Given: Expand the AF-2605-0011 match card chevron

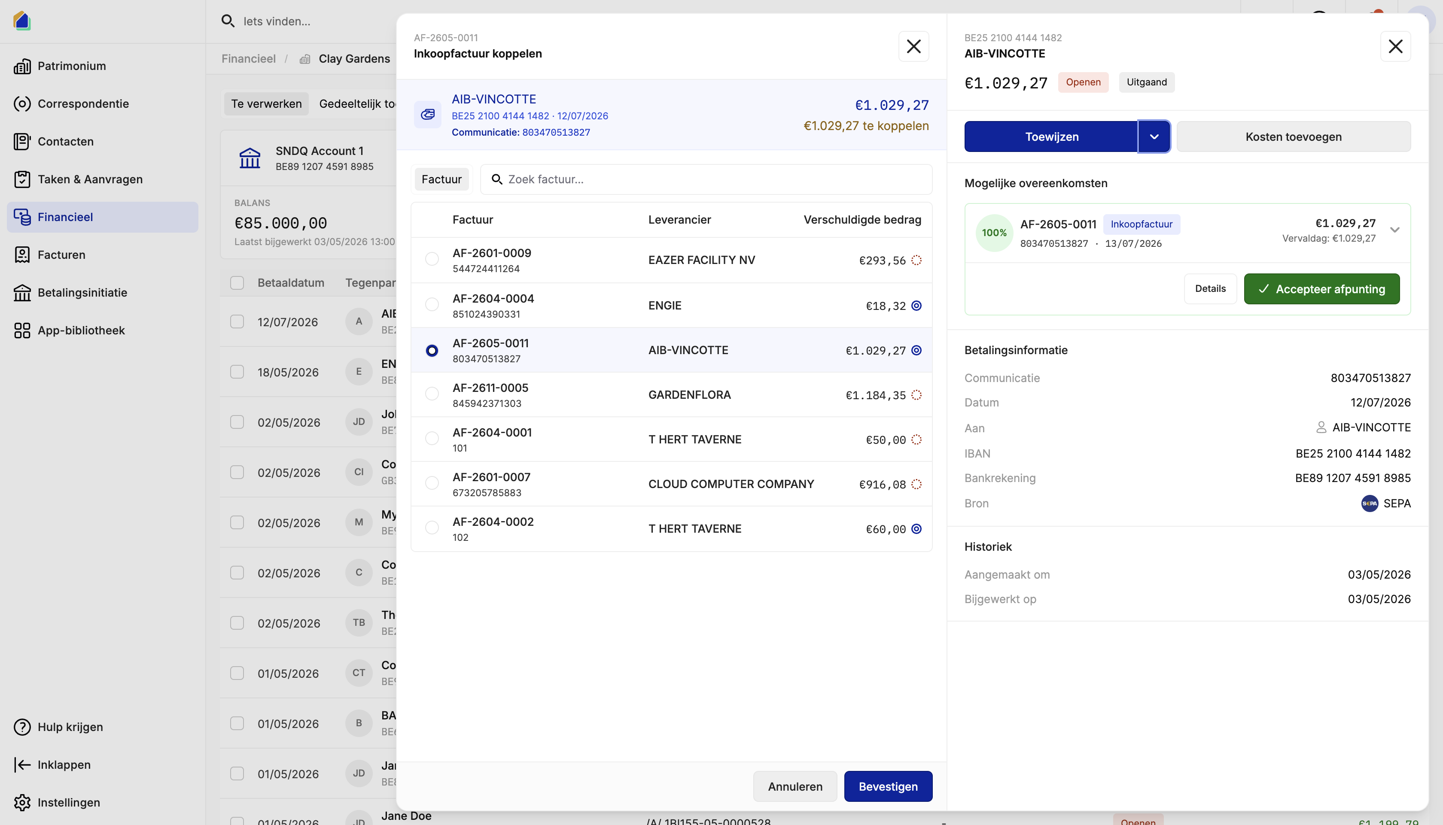Looking at the screenshot, I should pyautogui.click(x=1395, y=230).
